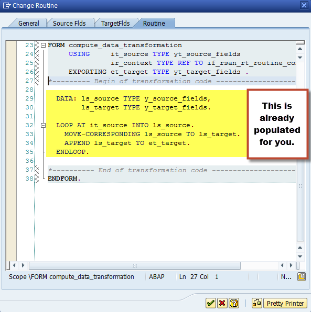Click the syntax check icon beside Pretty Printer
Image resolution: width=311 pixels, height=312 pixels.
click(x=257, y=303)
